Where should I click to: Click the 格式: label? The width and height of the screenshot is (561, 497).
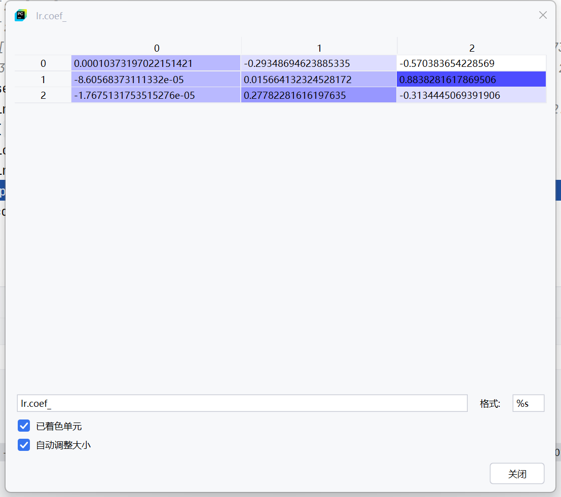(490, 404)
